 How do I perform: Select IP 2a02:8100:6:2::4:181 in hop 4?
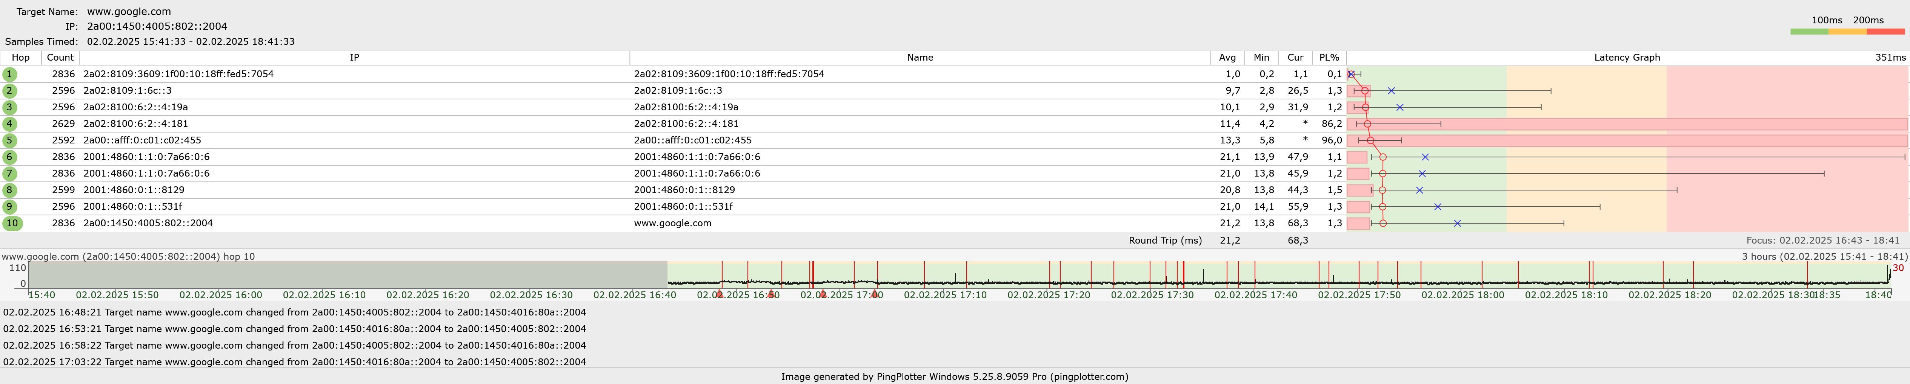click(136, 123)
